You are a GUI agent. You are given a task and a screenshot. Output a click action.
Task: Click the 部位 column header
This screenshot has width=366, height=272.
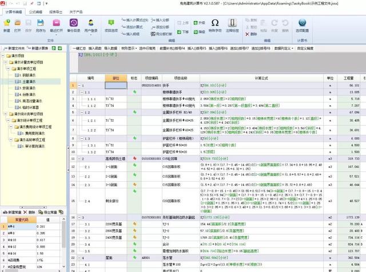pos(116,78)
